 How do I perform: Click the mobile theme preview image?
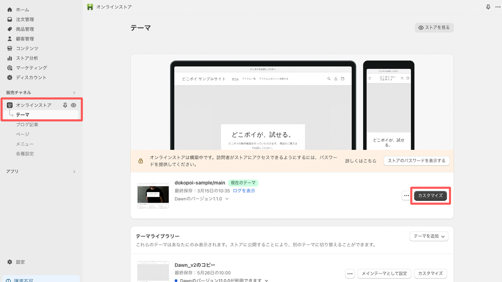coord(389,105)
